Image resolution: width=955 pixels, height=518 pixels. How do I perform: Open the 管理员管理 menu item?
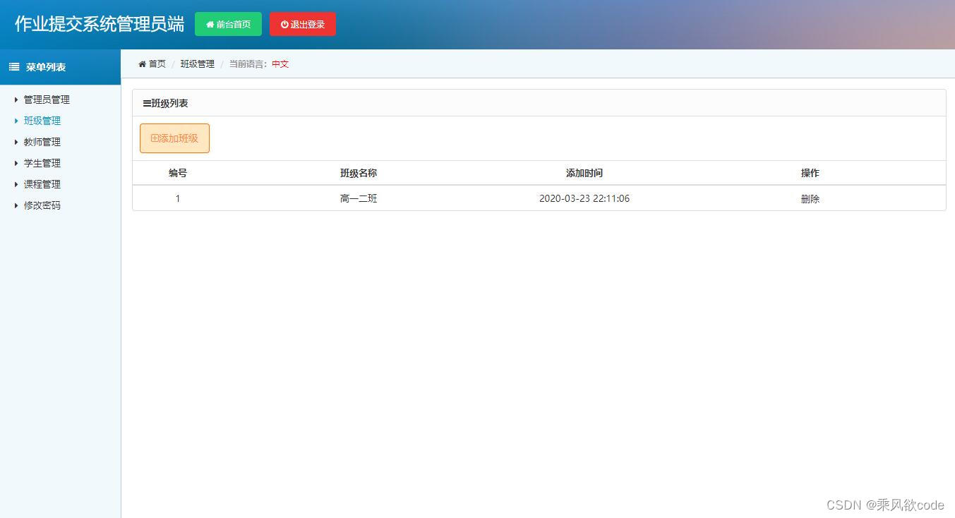click(x=47, y=100)
